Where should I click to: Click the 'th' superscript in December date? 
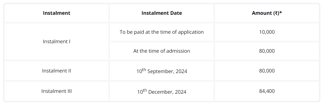tap(145, 90)
